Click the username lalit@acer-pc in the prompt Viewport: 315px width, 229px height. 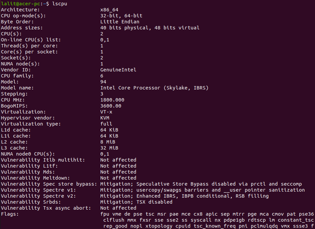pyautogui.click(x=19, y=4)
